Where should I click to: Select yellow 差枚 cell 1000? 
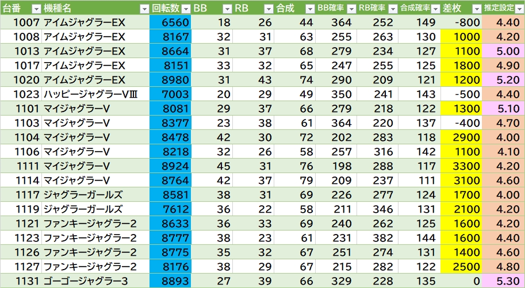coord(461,37)
